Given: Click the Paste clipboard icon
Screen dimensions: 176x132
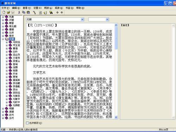Looking at the screenshot, I should pos(28,12).
